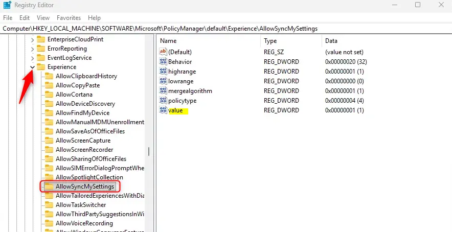This screenshot has width=452, height=232.
Task: Click the AllowScreenRecorder folder icon
Action: click(49, 150)
